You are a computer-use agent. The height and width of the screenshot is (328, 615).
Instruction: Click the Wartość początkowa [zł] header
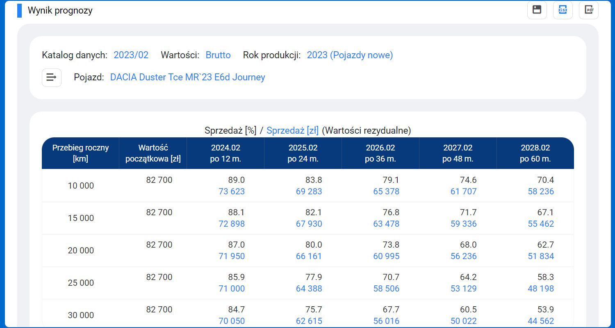pyautogui.click(x=153, y=153)
